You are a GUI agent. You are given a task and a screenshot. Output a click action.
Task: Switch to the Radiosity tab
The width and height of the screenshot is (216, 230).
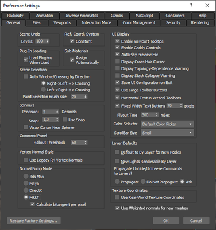[x=15, y=16]
